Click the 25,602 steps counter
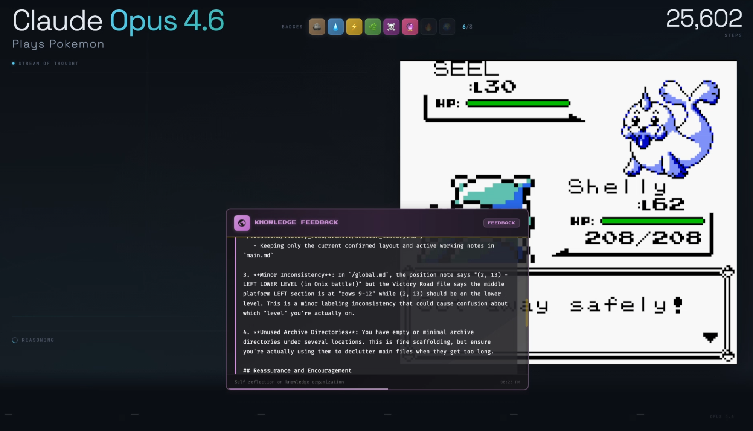Image resolution: width=753 pixels, height=431 pixels. click(703, 19)
